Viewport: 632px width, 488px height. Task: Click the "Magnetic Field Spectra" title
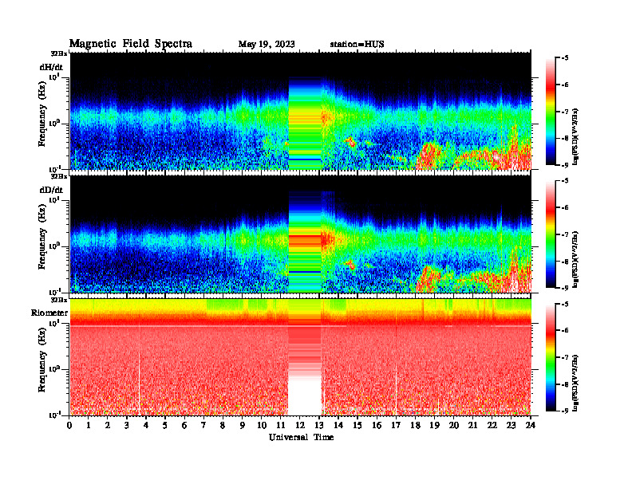[x=131, y=44]
